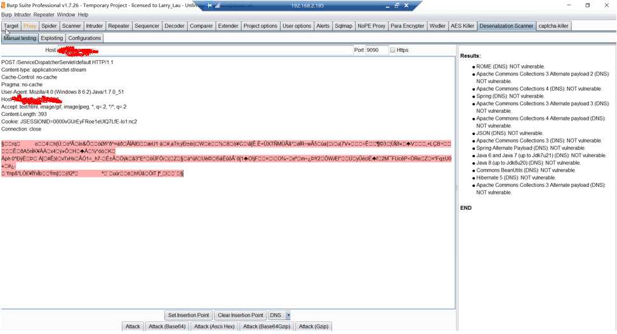Pin the remote desktop connection bar
Screen dimensions: 617x334
209,6
